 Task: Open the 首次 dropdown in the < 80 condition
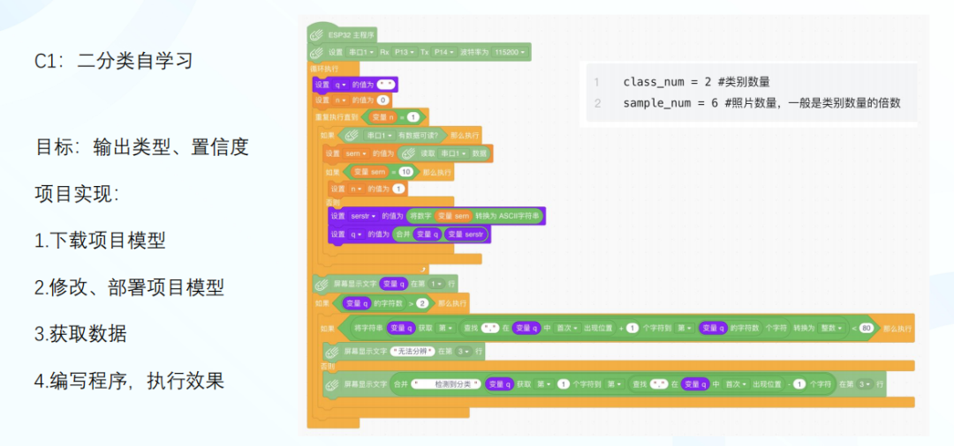(565, 328)
